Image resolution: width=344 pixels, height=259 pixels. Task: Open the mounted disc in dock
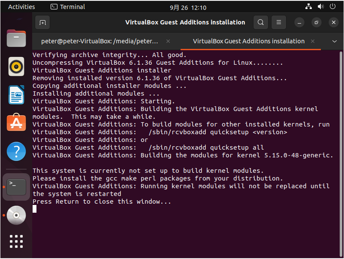pyautogui.click(x=16, y=215)
